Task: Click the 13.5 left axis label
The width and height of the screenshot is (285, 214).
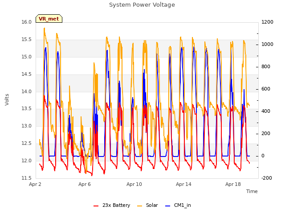Action: (x=27, y=108)
